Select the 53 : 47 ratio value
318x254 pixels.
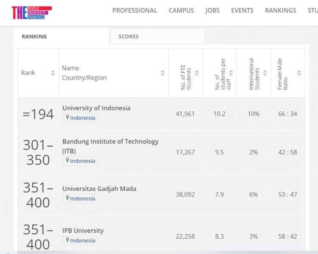point(287,195)
